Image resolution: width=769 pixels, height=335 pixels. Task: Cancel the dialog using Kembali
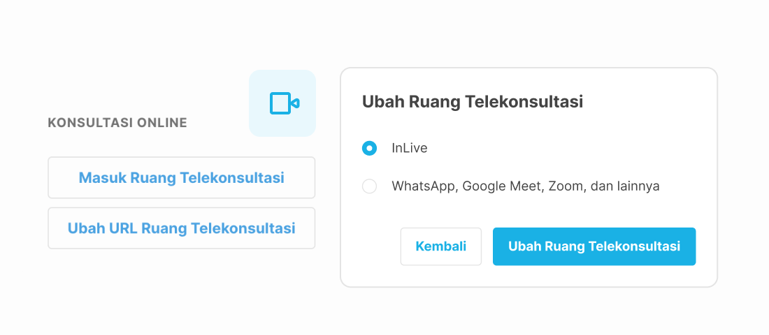441,246
